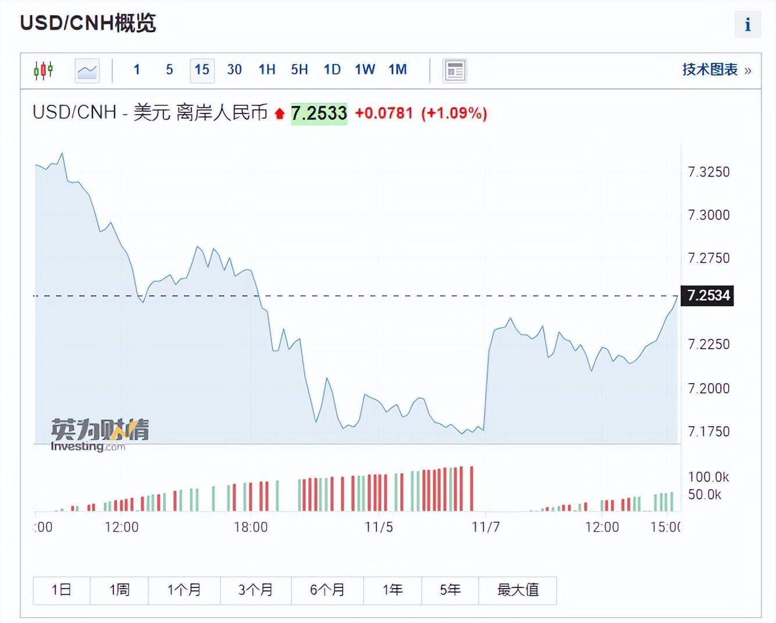Image resolution: width=776 pixels, height=623 pixels.
Task: Switch chart to 1H interval
Action: click(267, 70)
